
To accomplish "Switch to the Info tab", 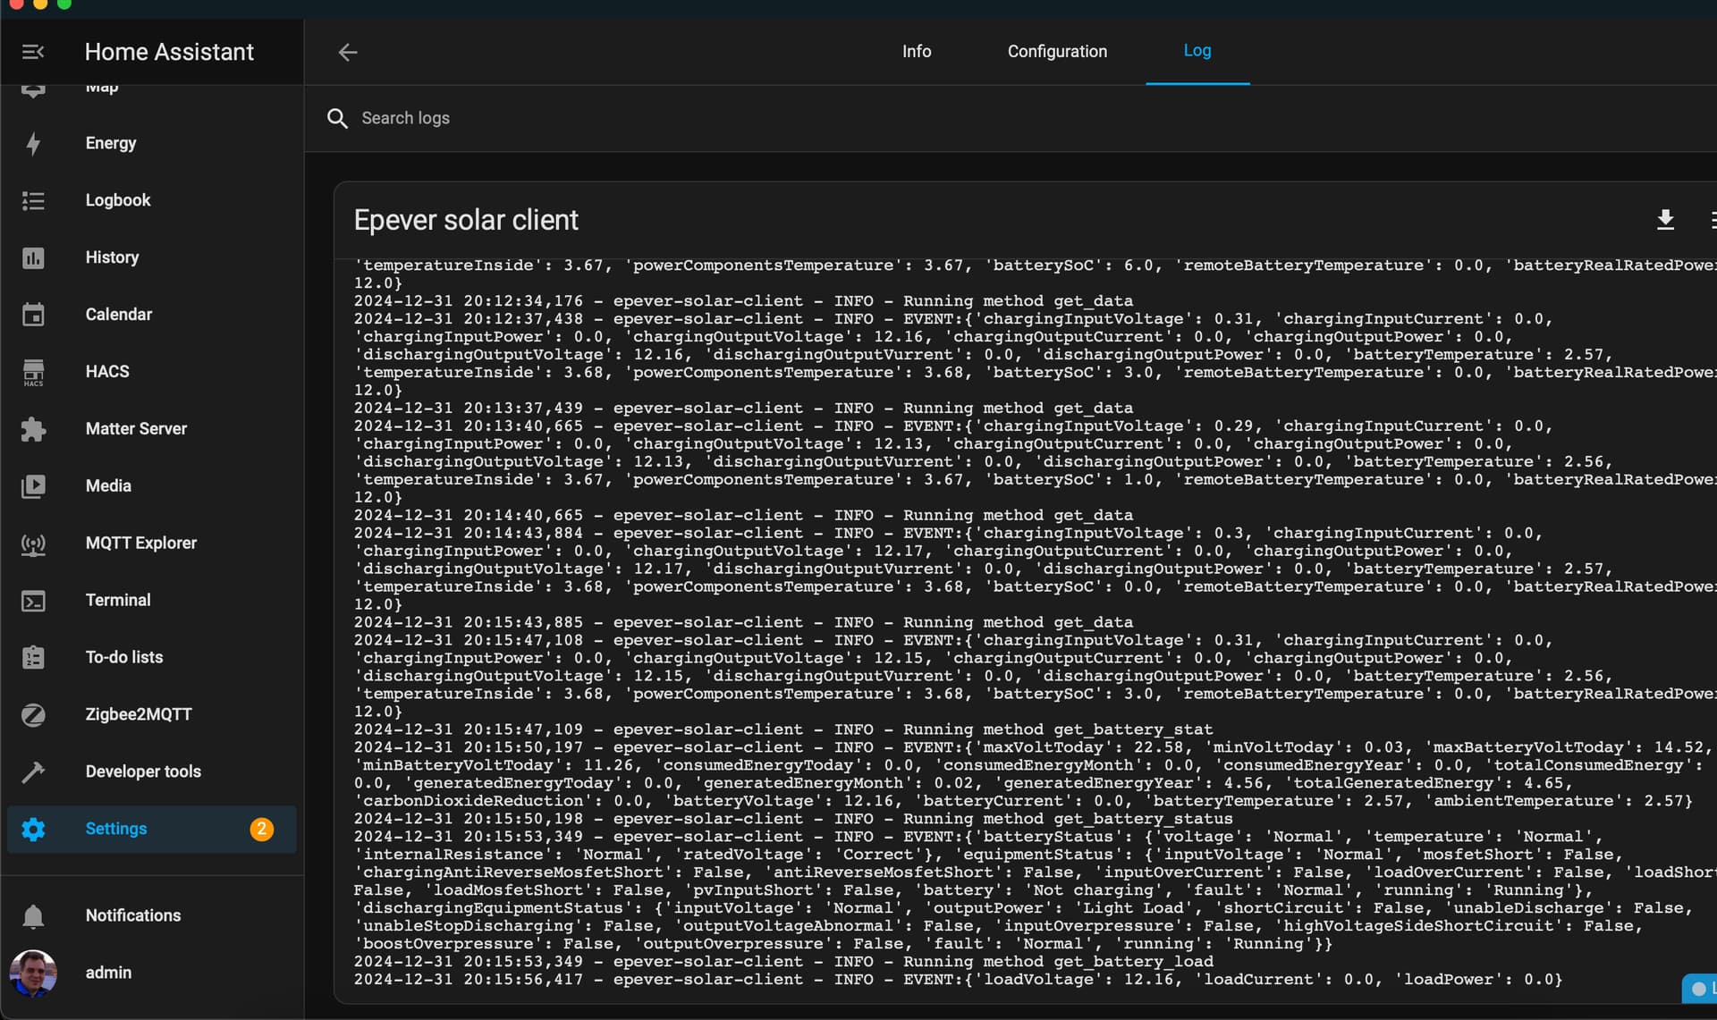I will [916, 52].
